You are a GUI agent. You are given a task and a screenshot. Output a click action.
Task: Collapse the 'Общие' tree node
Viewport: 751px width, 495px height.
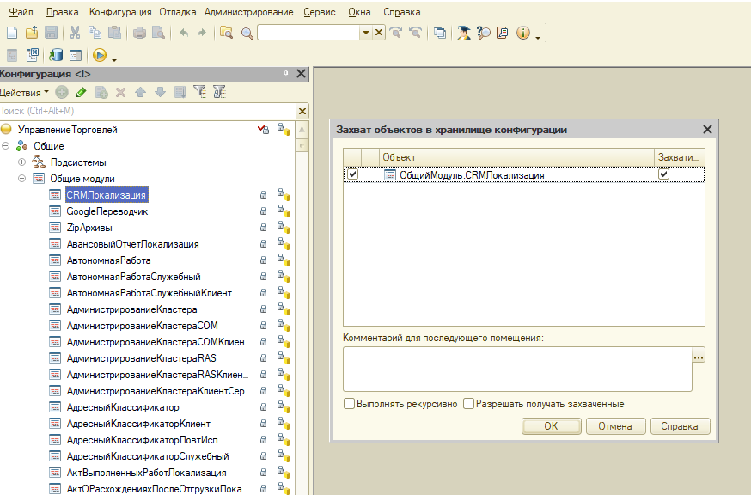click(x=7, y=146)
